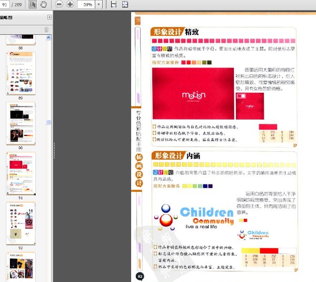Click the fit width scrolling-mode icon
This screenshot has width=316, height=282.
tap(114, 4)
